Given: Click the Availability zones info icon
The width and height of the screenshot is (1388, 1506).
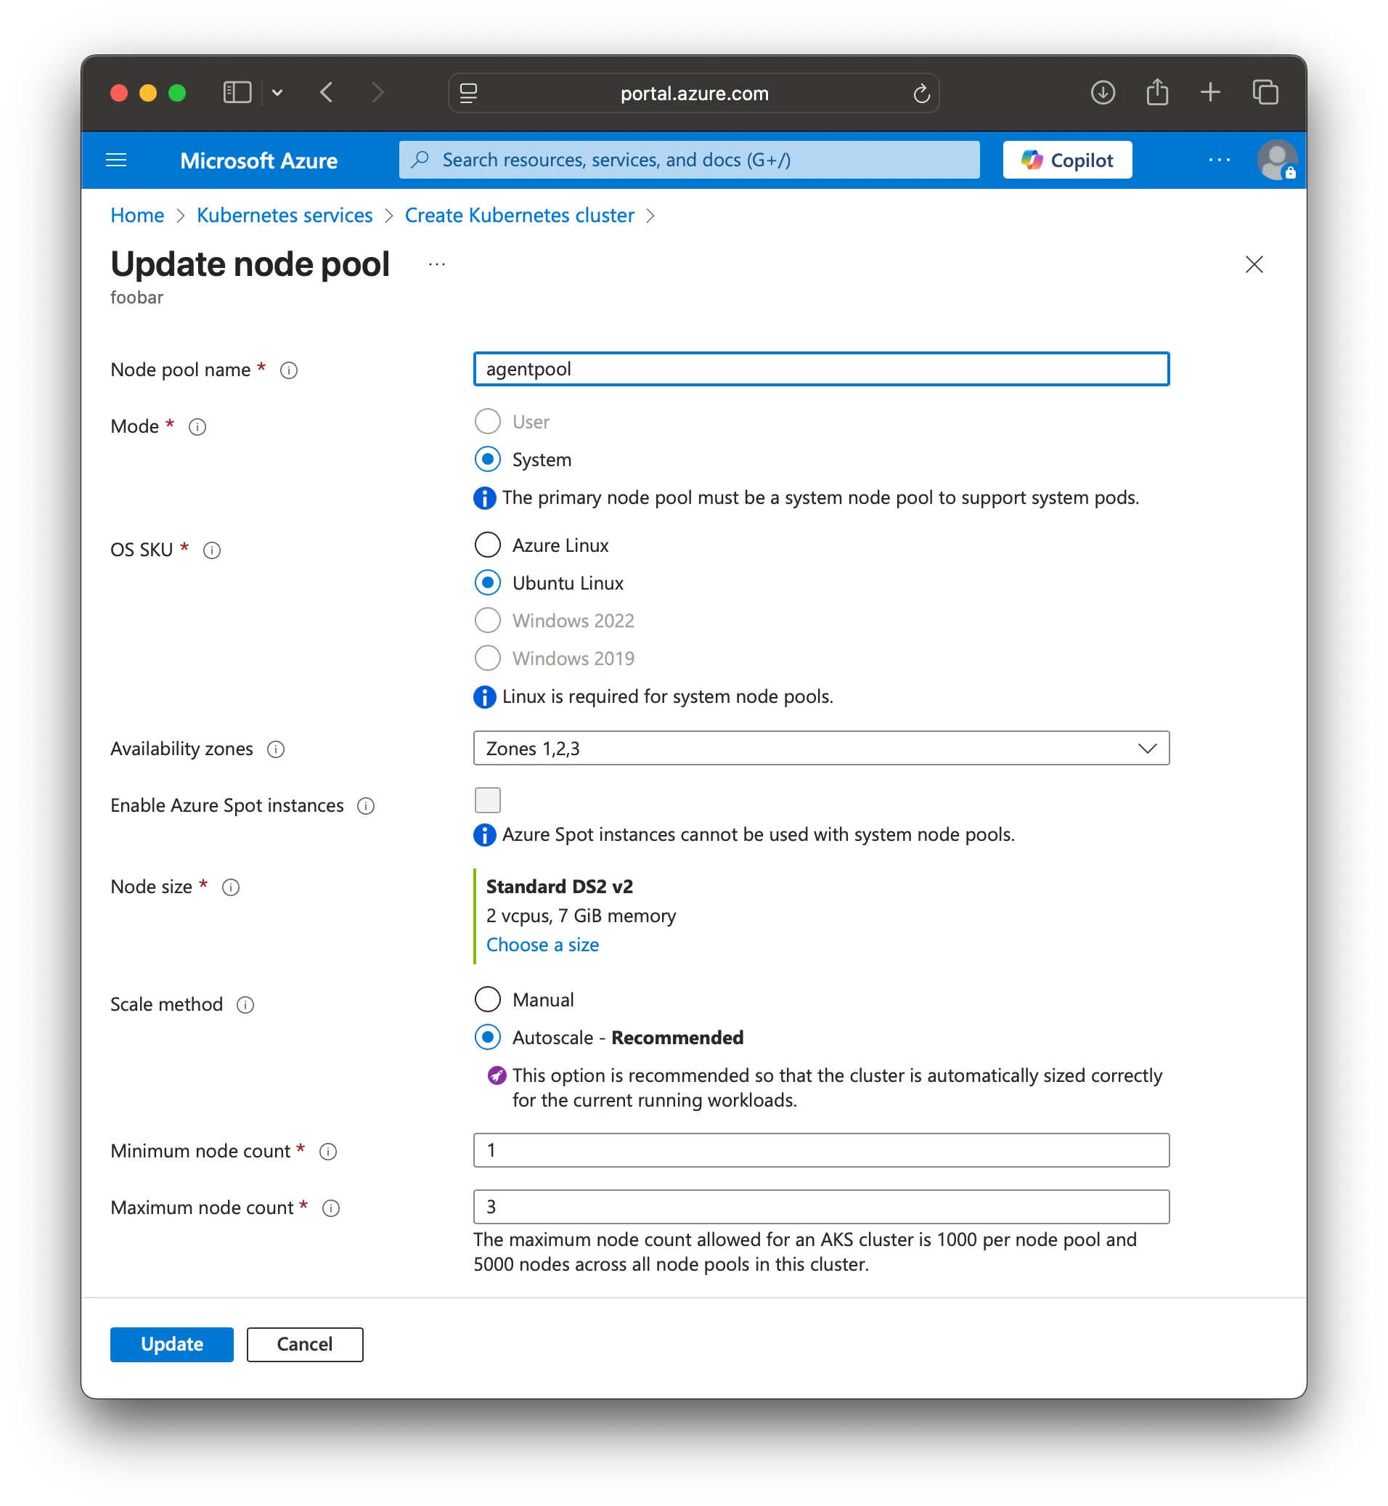Looking at the screenshot, I should (276, 749).
